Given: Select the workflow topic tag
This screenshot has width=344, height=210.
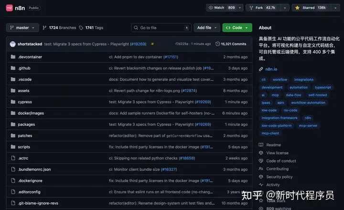Looking at the screenshot, I should (279, 79).
